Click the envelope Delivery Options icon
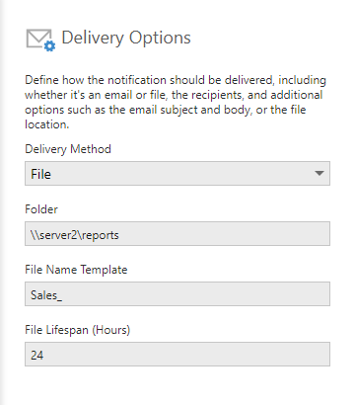The width and height of the screenshot is (355, 405). pyautogui.click(x=40, y=40)
